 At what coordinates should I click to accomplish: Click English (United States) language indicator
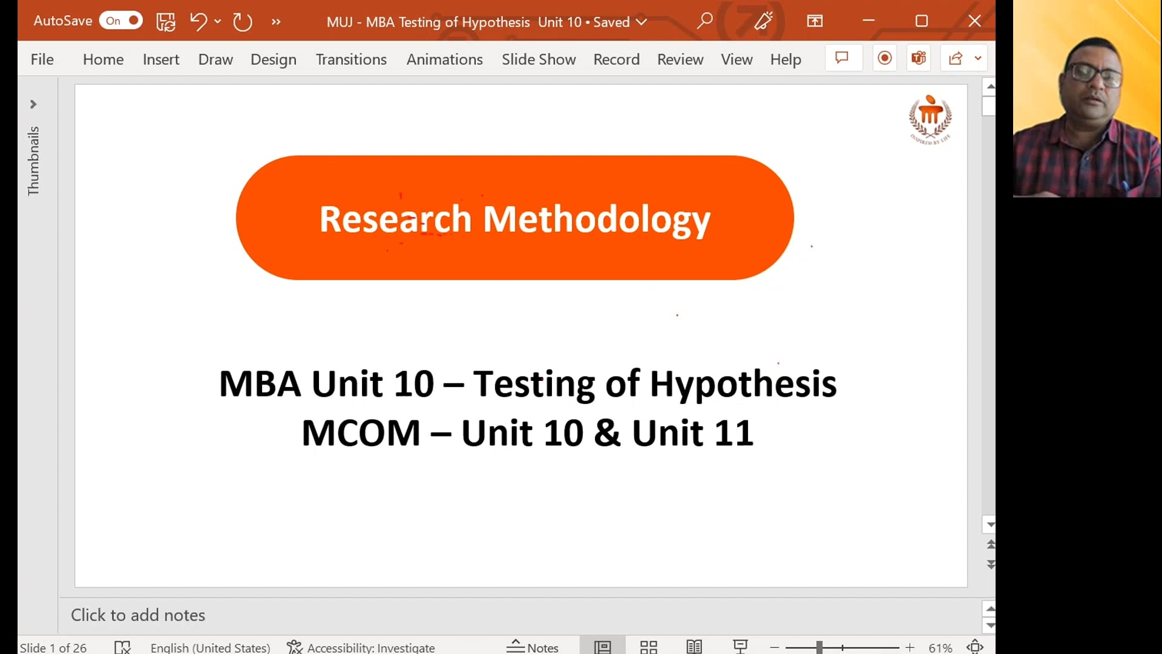[210, 647]
